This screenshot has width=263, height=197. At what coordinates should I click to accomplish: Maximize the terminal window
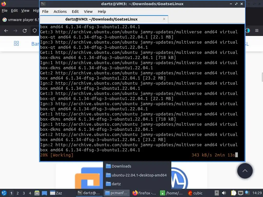click(x=236, y=4)
